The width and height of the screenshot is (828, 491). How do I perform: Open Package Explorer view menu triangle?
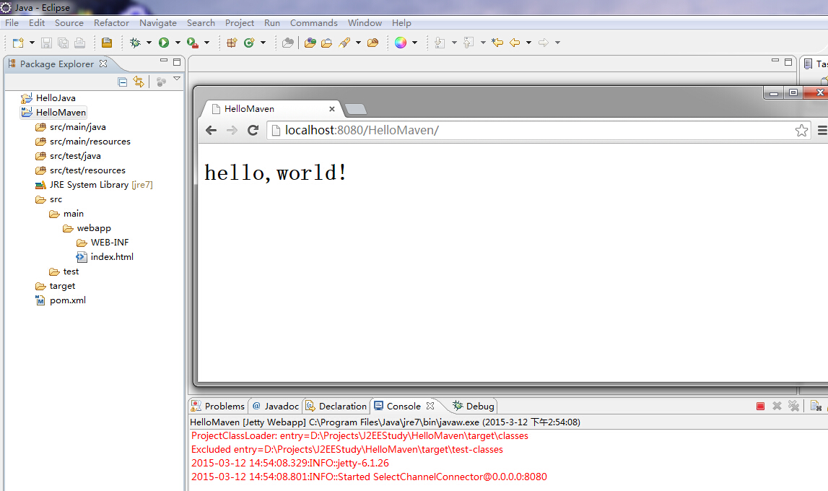[177, 79]
